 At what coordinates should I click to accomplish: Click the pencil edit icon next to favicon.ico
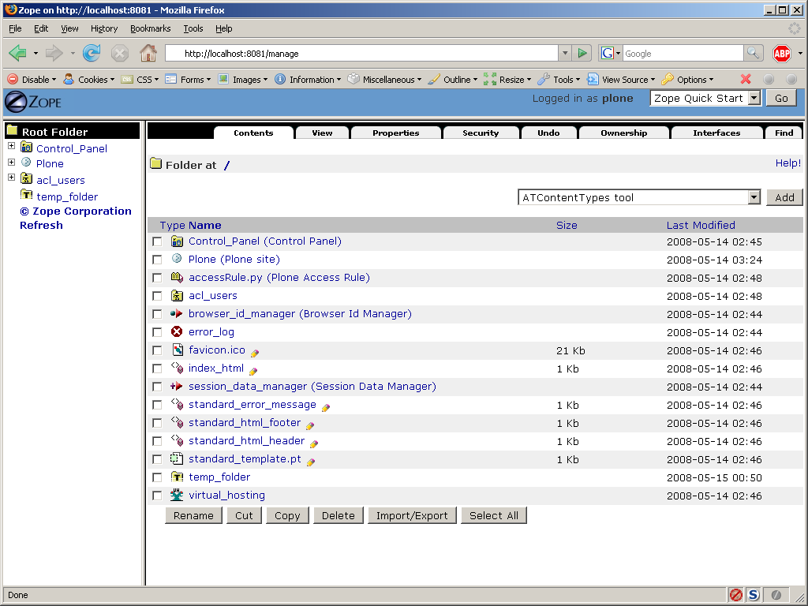coord(255,353)
